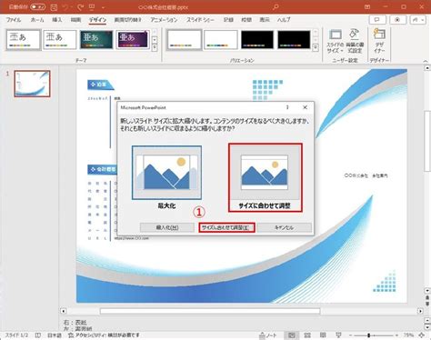
Task: Open the スライドのサイズ dropdown
Action: click(335, 42)
